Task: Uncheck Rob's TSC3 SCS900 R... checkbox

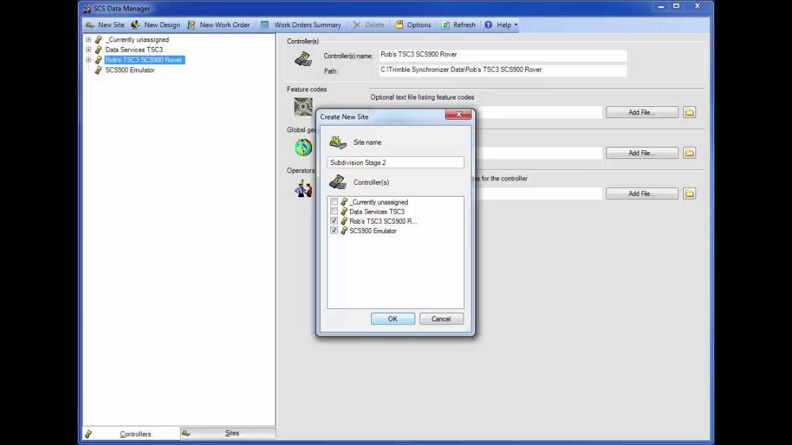Action: point(334,221)
